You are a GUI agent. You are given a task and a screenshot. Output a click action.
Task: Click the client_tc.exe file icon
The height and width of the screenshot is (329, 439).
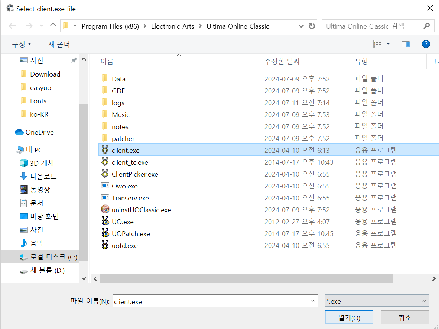(x=105, y=162)
